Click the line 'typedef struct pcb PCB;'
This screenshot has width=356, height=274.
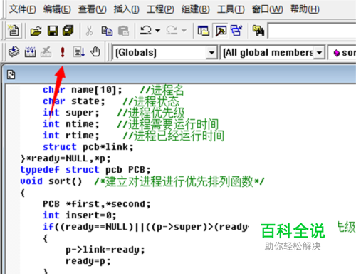[85, 170]
